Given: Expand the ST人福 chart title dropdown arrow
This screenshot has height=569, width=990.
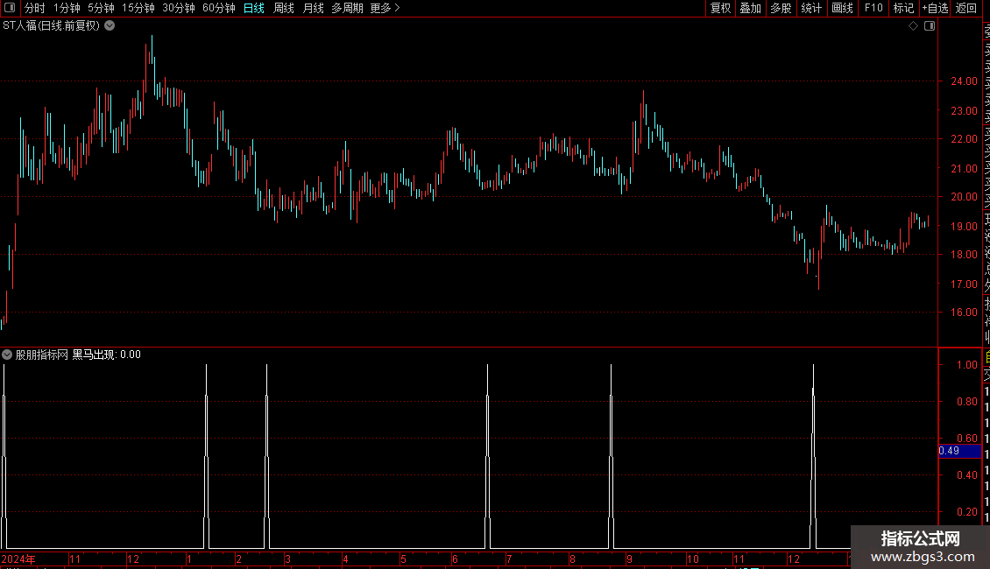Looking at the screenshot, I should [x=110, y=26].
